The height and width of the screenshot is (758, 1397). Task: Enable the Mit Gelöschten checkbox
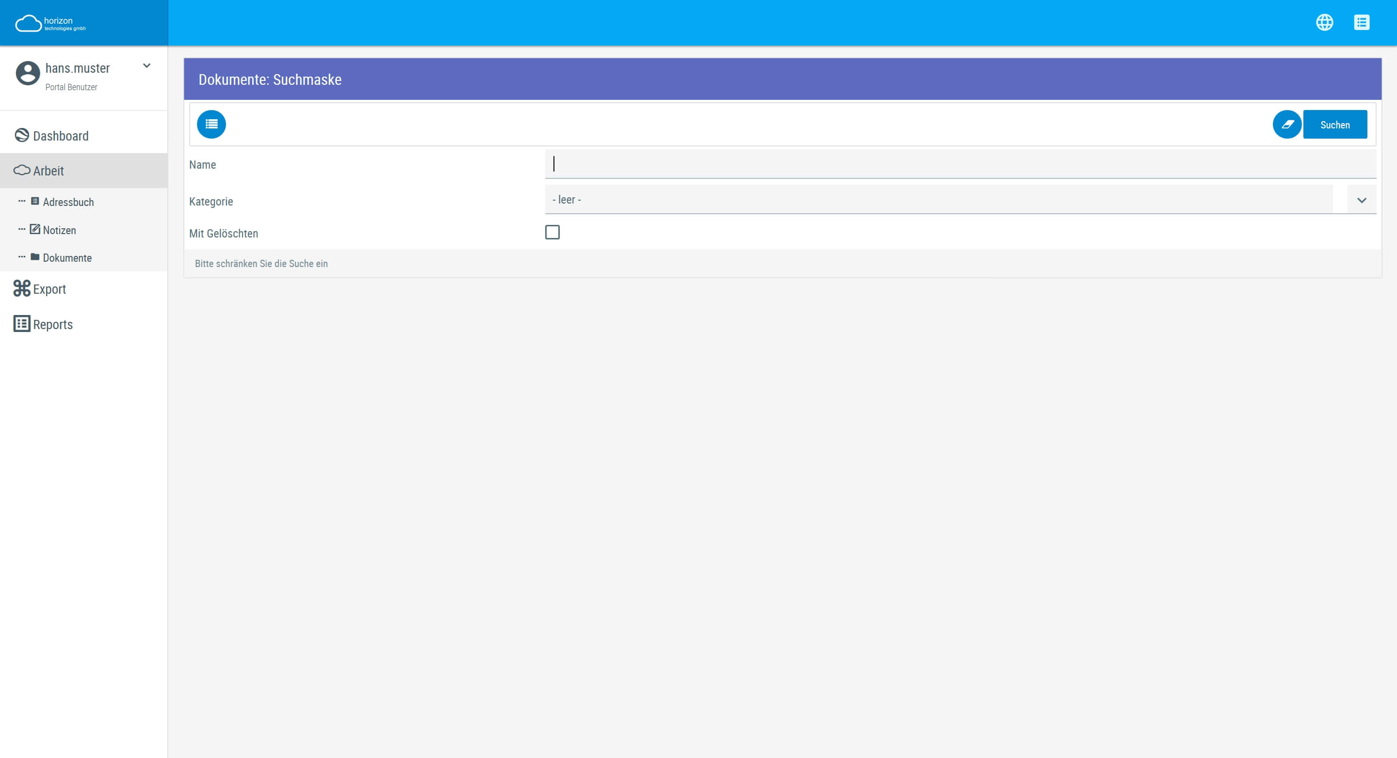pyautogui.click(x=552, y=233)
